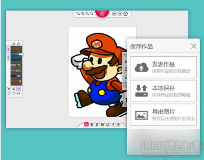Click the rotate tool icon in left panel

click(x=14, y=93)
